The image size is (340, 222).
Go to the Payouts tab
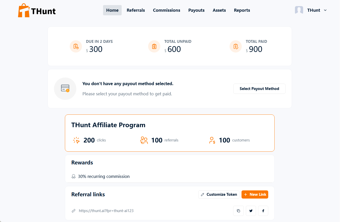tap(196, 10)
